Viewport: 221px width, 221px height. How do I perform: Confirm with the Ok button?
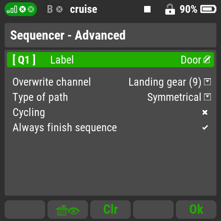pyautogui.click(x=196, y=209)
